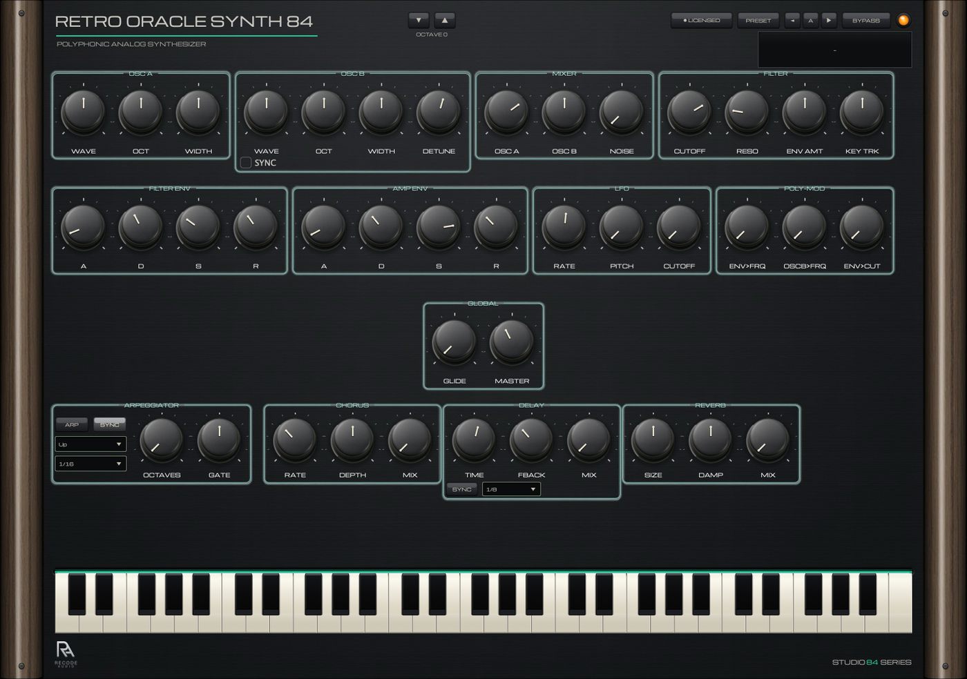Click the Arpeggiator GATE knob
This screenshot has width=967, height=679.
point(219,440)
